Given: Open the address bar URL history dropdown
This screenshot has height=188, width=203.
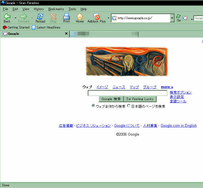Looking at the screenshot, I should [172, 18].
